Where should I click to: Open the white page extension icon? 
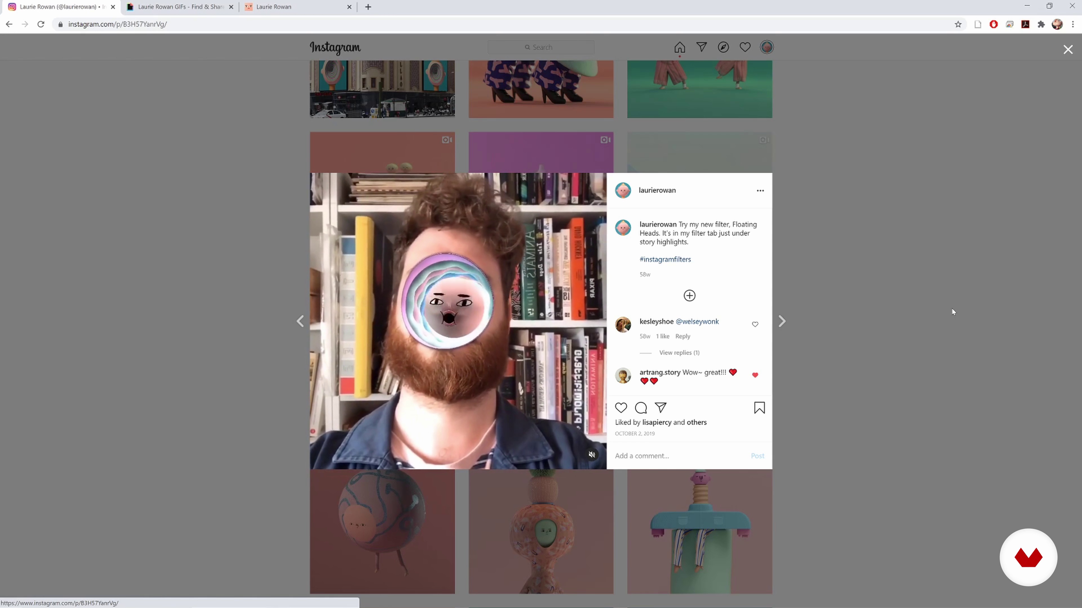[x=978, y=24]
